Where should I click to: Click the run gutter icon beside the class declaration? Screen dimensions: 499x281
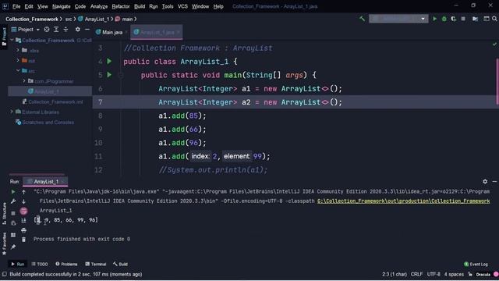coord(109,61)
